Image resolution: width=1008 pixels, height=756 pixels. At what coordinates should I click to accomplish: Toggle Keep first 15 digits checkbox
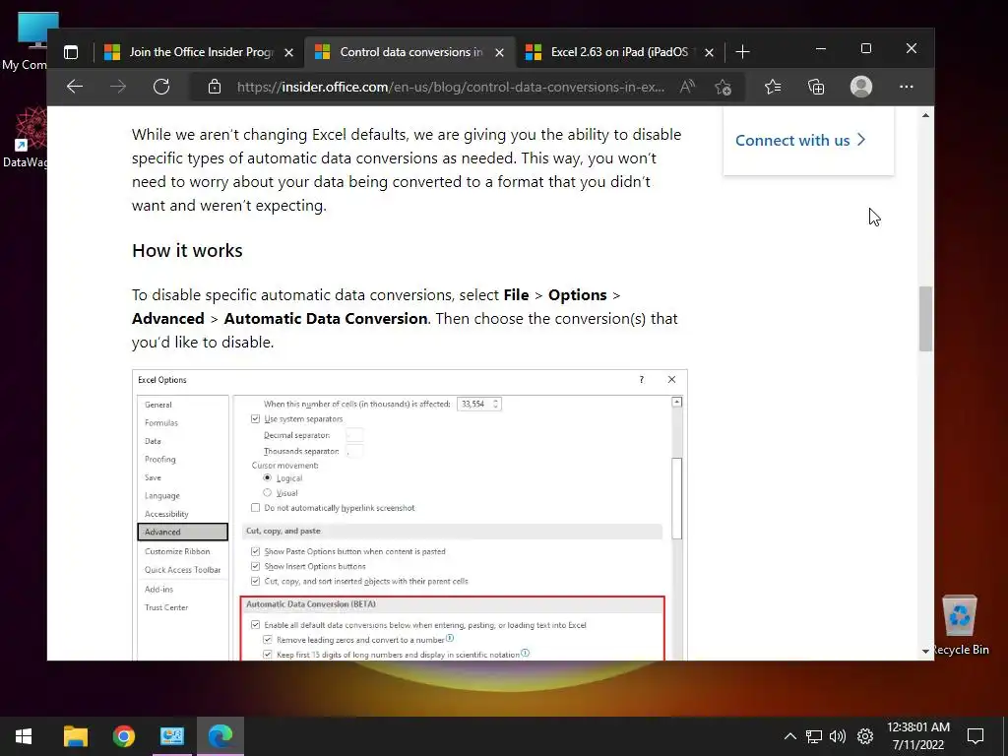pyautogui.click(x=268, y=655)
